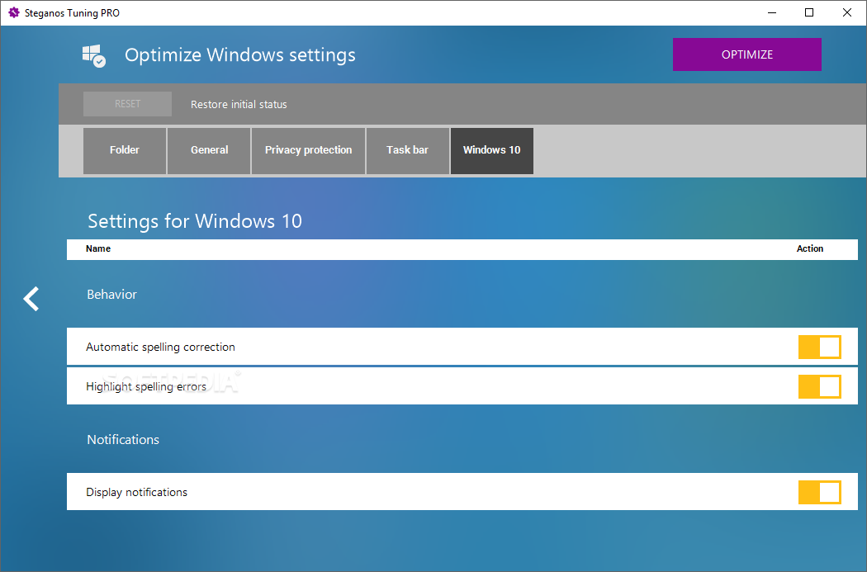The height and width of the screenshot is (572, 867).
Task: Go to the Task bar tab
Action: click(x=408, y=151)
